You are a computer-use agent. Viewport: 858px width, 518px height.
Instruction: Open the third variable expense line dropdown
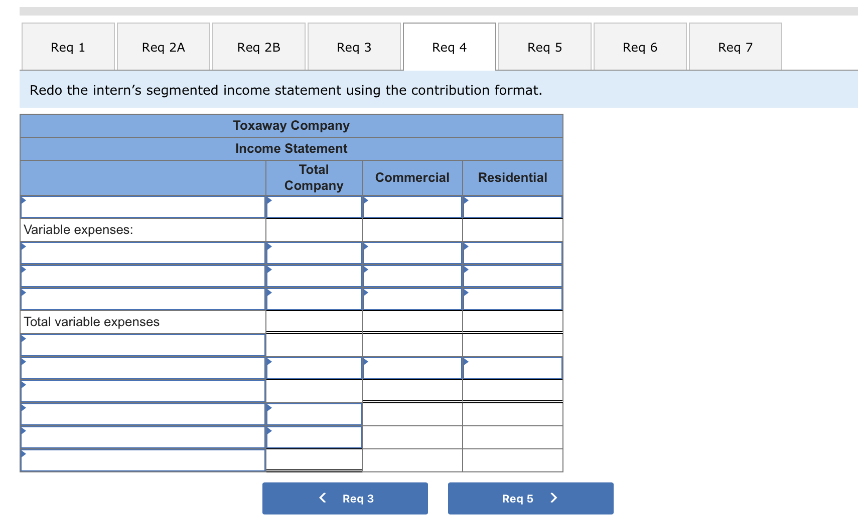point(142,299)
